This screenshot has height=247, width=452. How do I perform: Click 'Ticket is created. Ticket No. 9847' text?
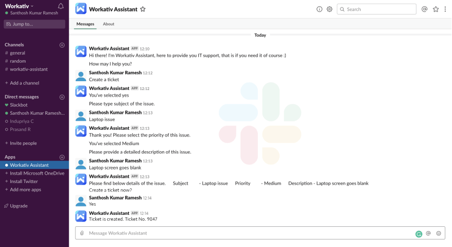click(x=123, y=219)
